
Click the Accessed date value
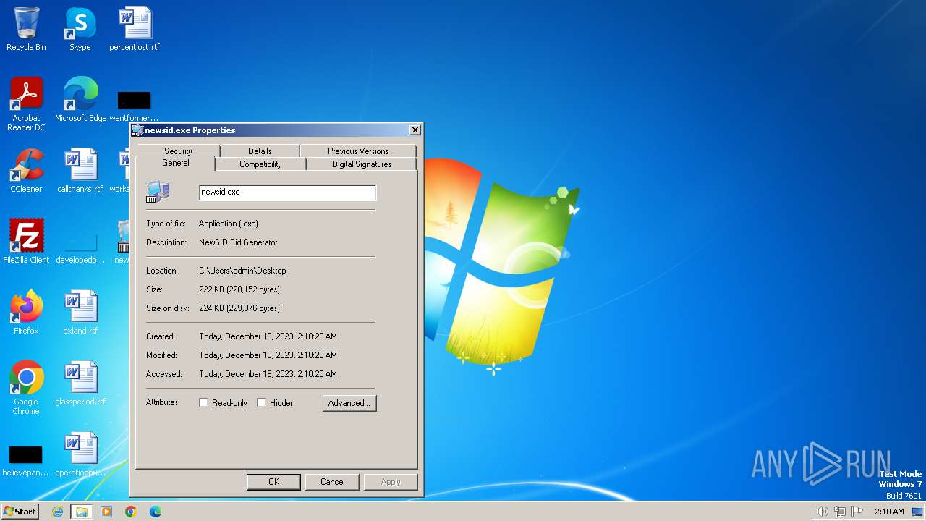pyautogui.click(x=268, y=374)
